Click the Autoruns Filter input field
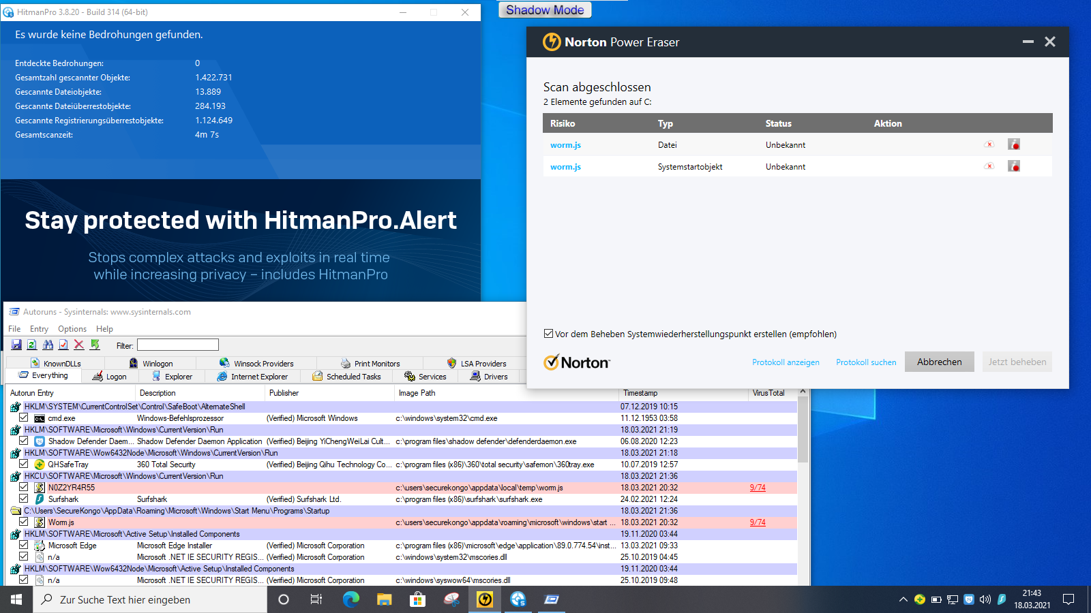This screenshot has width=1091, height=613. tap(178, 345)
